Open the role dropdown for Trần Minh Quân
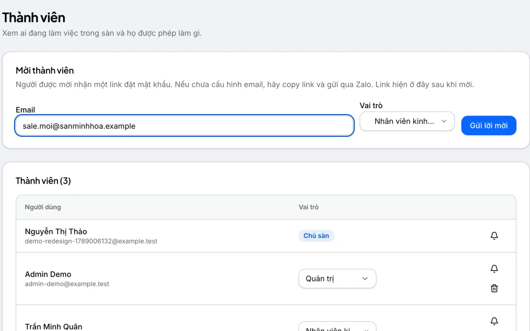This screenshot has width=530, height=331. [337, 327]
